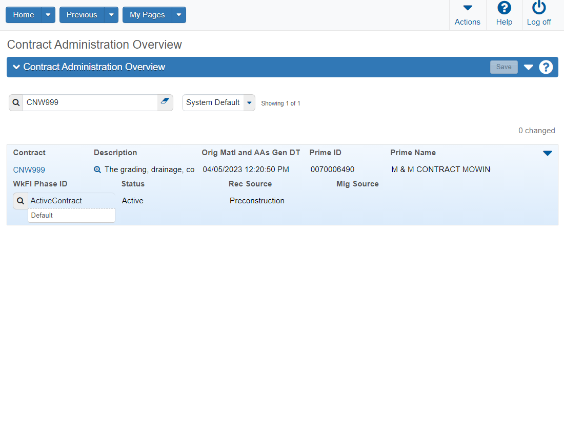Select the M & M CONTRACT MOWING text
This screenshot has height=423, width=564.
pos(441,170)
